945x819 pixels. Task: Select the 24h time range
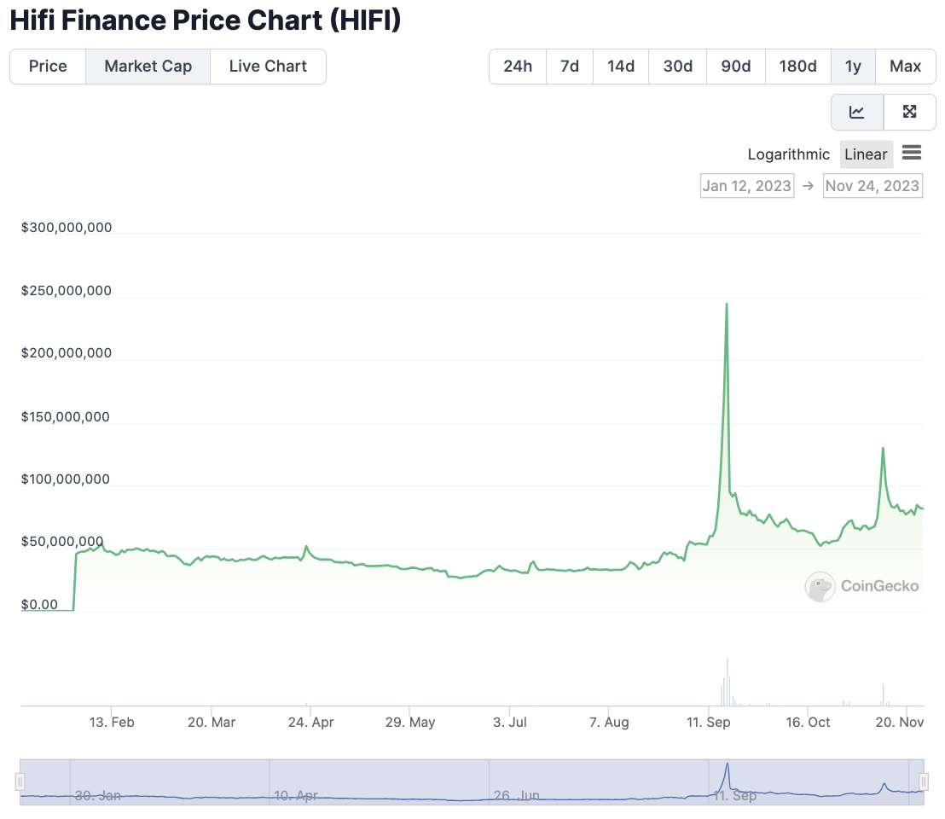[x=518, y=67]
